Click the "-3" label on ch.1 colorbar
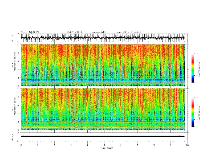The width and height of the screenshot is (211, 163). click(196, 54)
